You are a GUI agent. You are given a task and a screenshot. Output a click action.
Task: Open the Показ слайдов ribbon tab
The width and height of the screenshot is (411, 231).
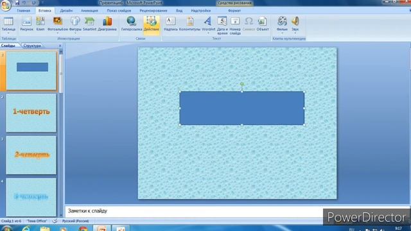[119, 11]
